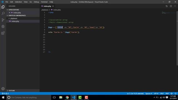Open the Windows Start menu
The image size is (178, 100).
tap(3, 97)
